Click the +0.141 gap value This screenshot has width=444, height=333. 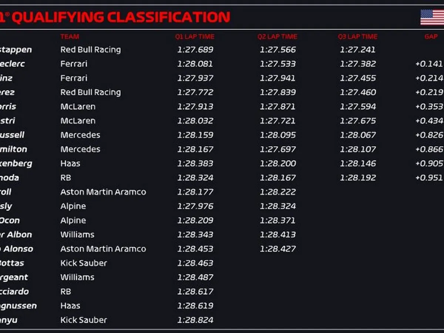pyautogui.click(x=428, y=64)
